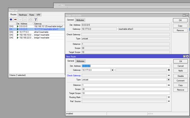Click Remove in the Route <0.0.0.0/0> window
The image size is (190, 118).
[180, 30]
